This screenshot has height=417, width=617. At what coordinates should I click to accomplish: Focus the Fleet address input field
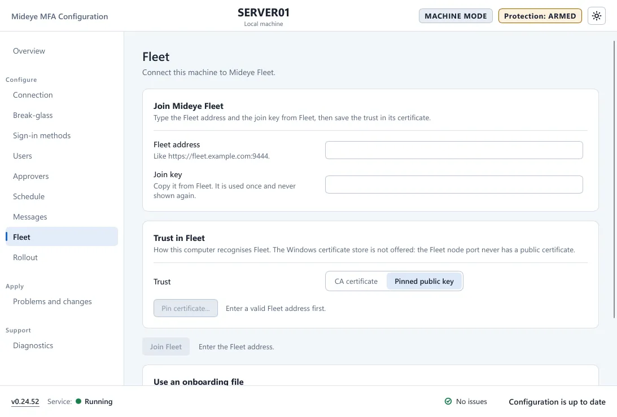(x=454, y=150)
